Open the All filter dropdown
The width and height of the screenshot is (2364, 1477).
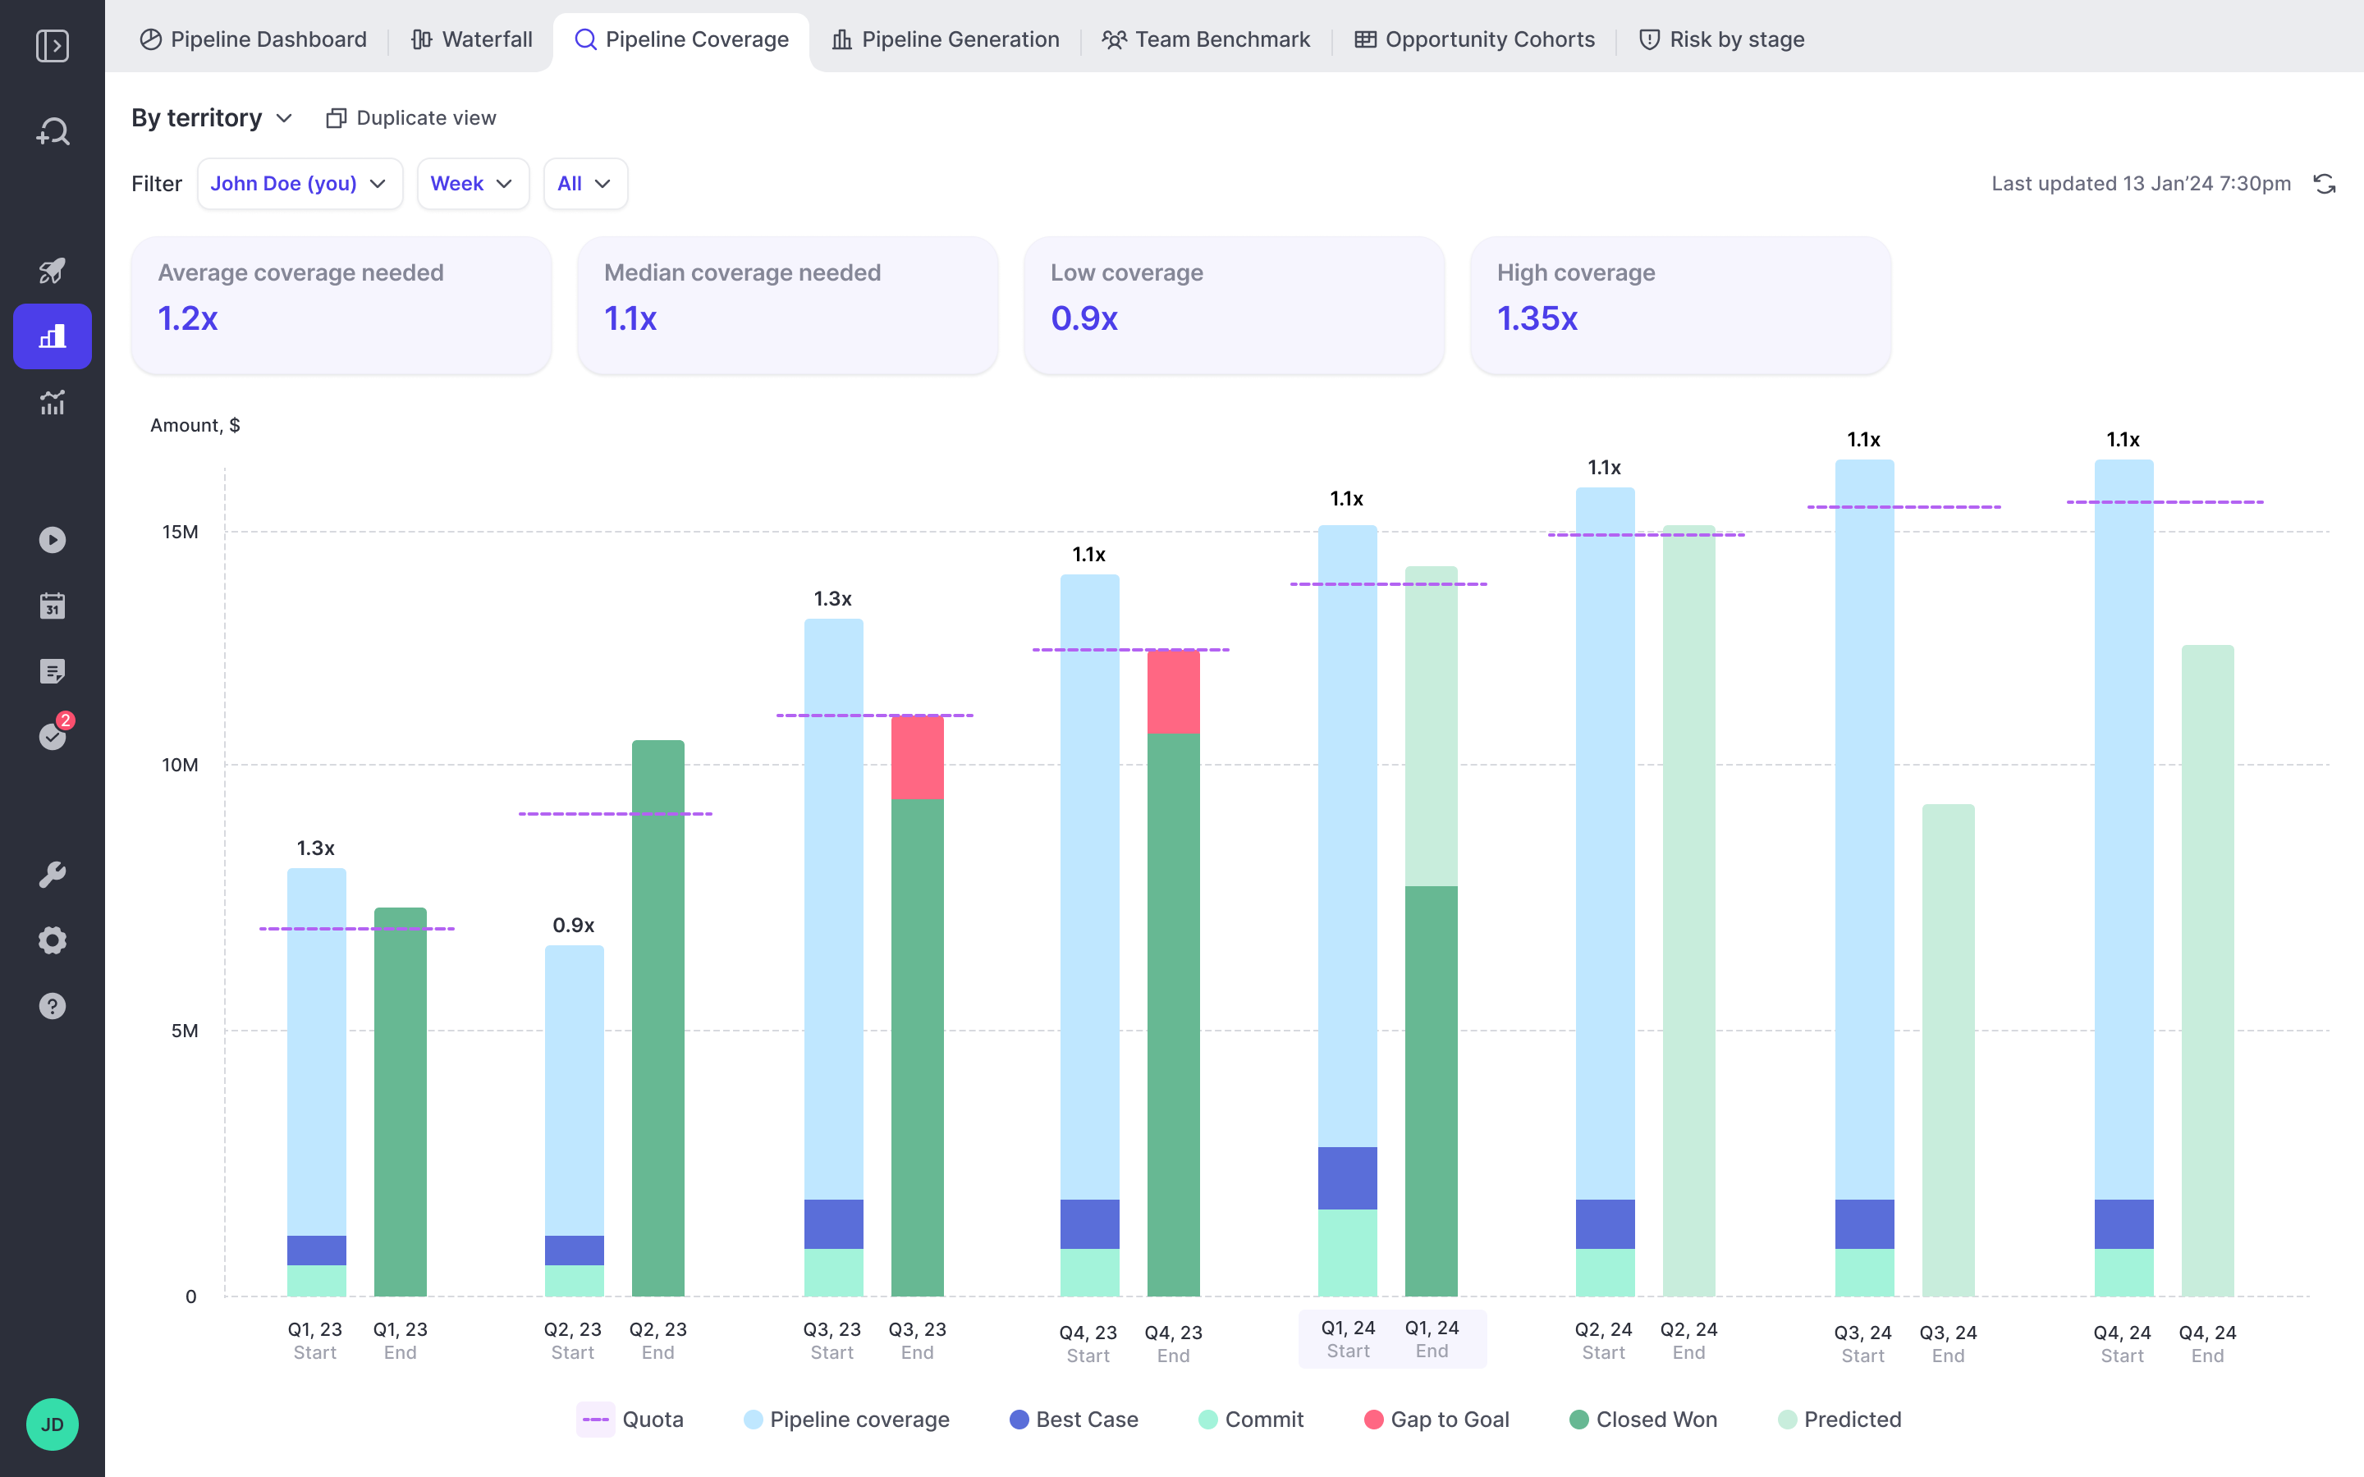585,184
